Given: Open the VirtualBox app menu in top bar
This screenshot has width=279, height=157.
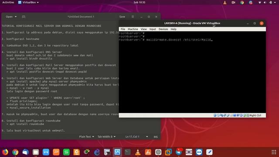Looking at the screenshot, I should [28, 3].
